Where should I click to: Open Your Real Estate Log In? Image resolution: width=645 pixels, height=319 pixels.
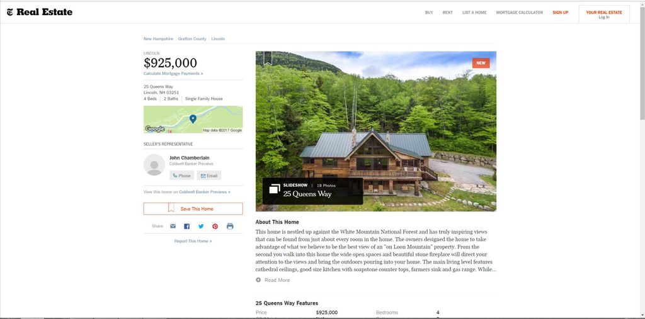pyautogui.click(x=603, y=14)
